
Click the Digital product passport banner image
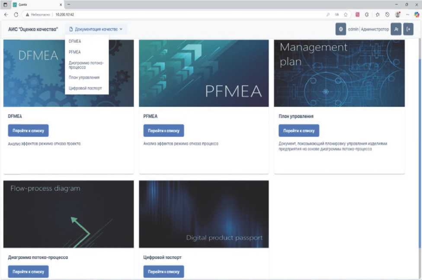[204, 214]
